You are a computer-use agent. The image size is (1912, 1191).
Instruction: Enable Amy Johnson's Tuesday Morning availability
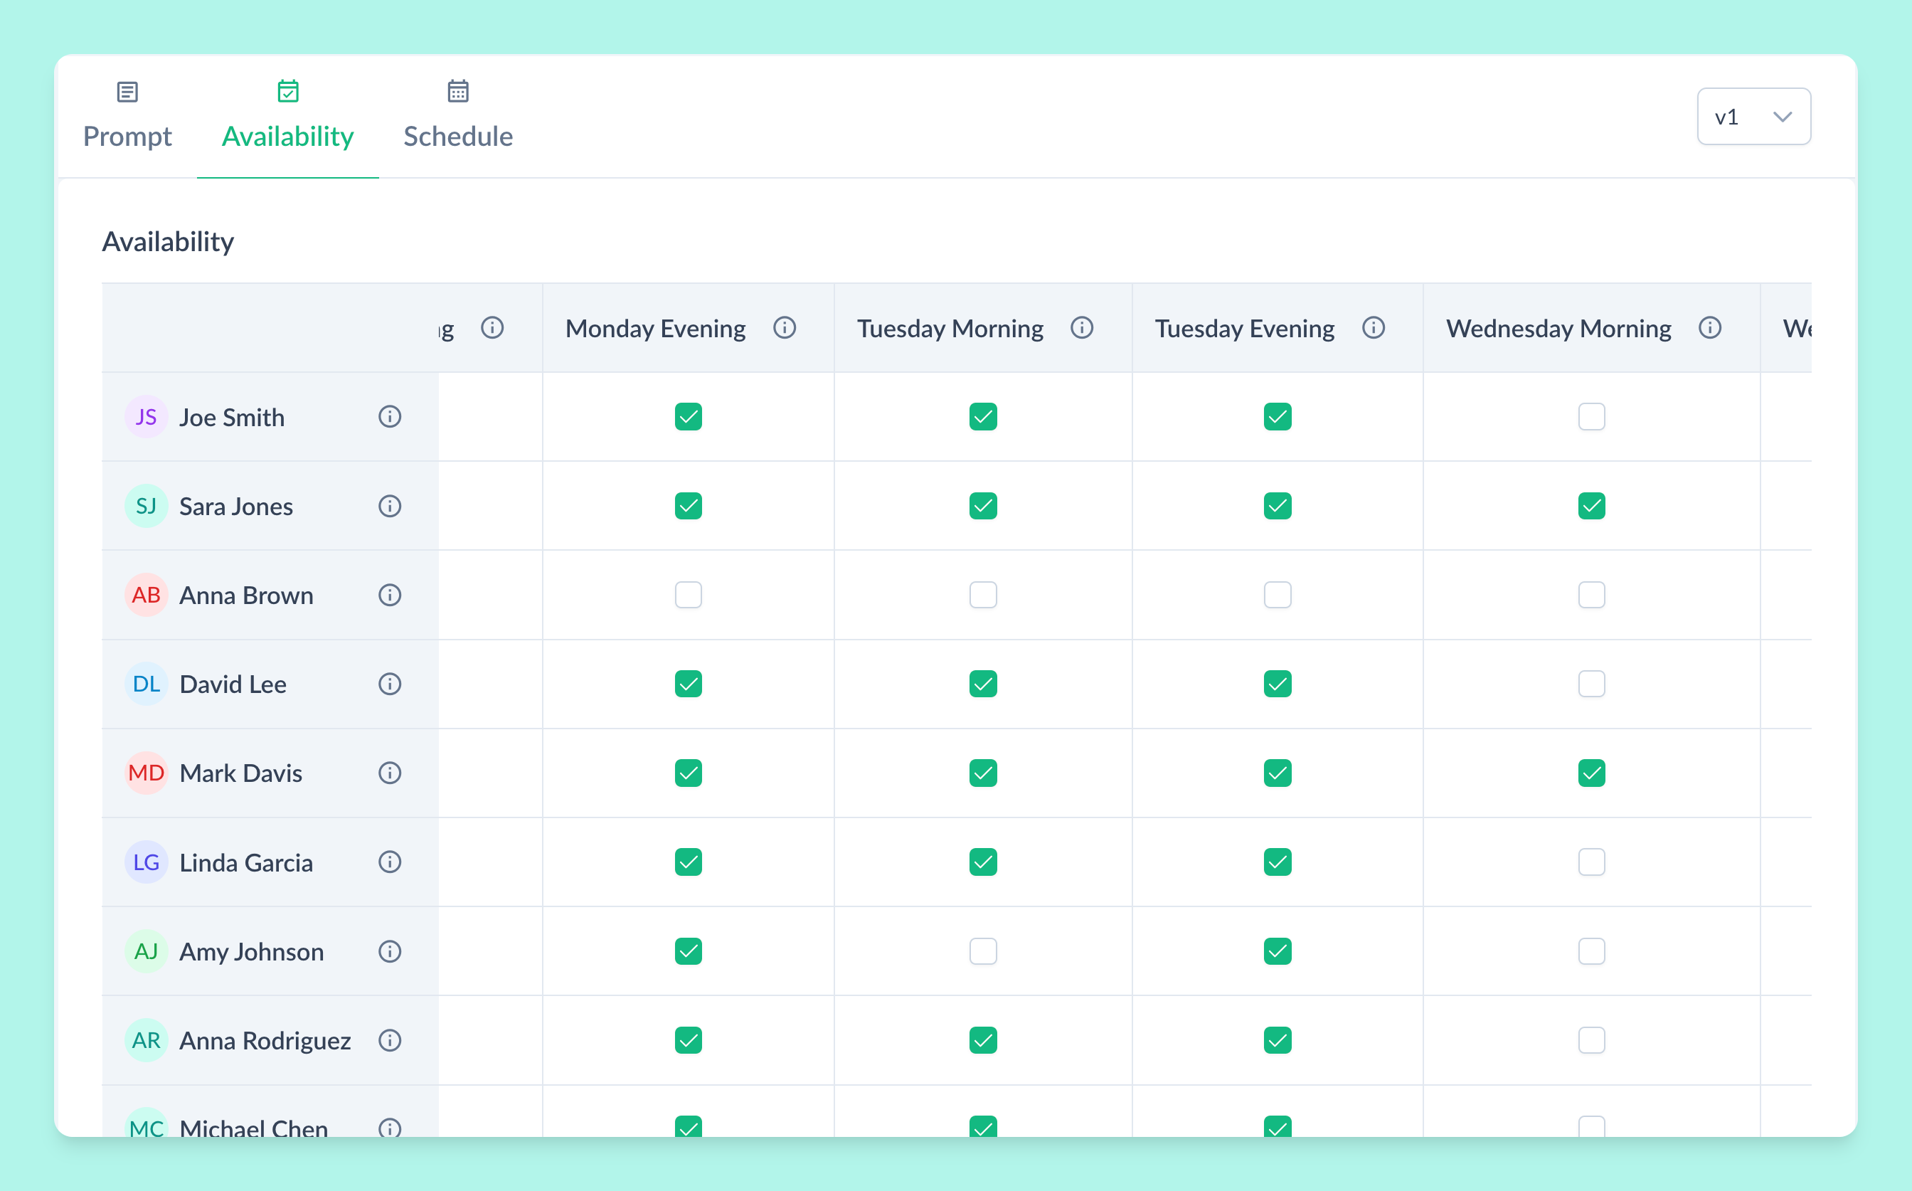pos(983,951)
